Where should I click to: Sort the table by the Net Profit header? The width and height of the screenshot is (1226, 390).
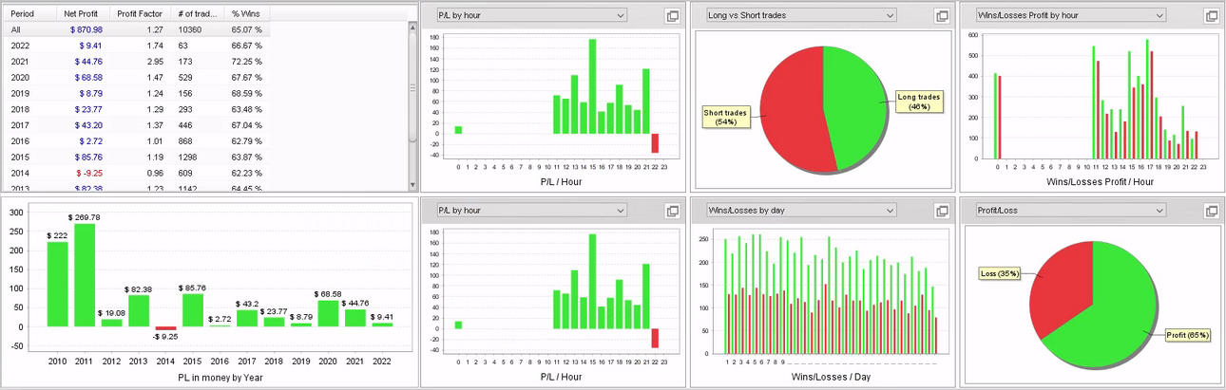click(83, 14)
